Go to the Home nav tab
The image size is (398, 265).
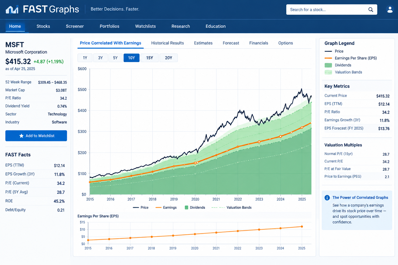coord(15,26)
